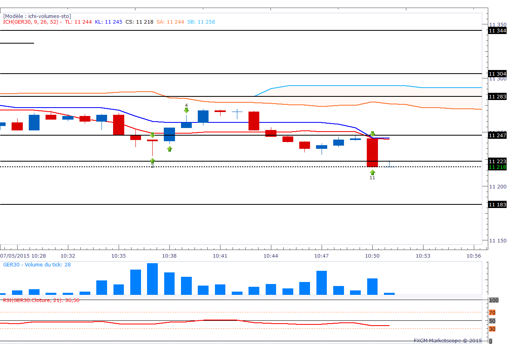The width and height of the screenshot is (511, 344).
Task: Click the "SA: 11 244" value
Action: (x=171, y=22)
